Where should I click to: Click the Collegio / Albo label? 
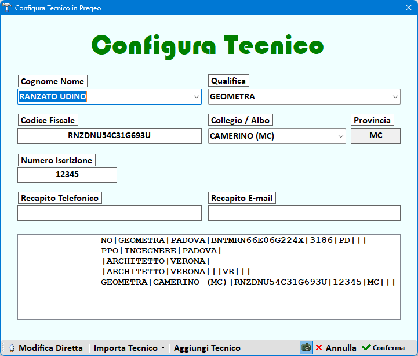(x=240, y=120)
